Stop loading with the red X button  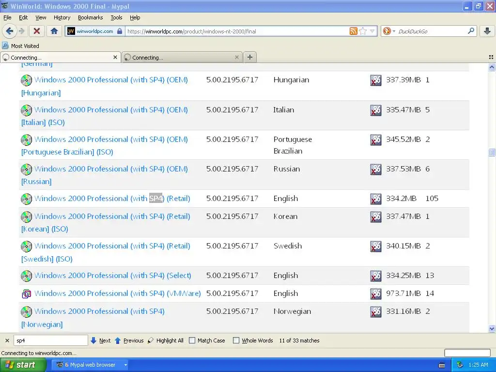[x=37, y=31]
